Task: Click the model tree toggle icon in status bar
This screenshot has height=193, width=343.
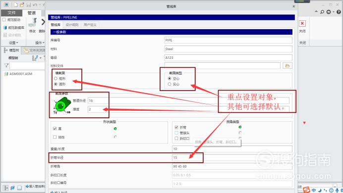Action: [6, 188]
